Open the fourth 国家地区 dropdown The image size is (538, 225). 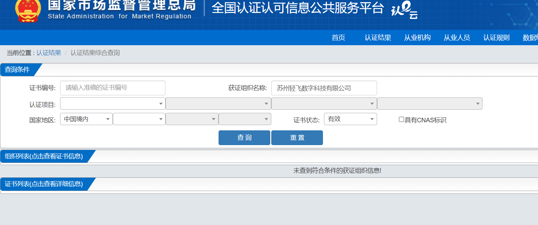coord(245,119)
